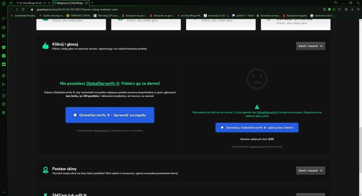The width and height of the screenshot is (362, 196).
Task: Open GlobalServerify link in green heading
Action: pos(103,84)
